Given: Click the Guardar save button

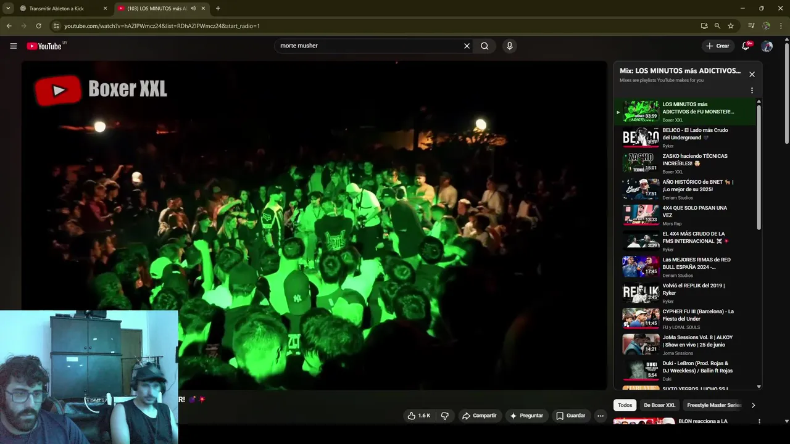Looking at the screenshot, I should coord(570,416).
